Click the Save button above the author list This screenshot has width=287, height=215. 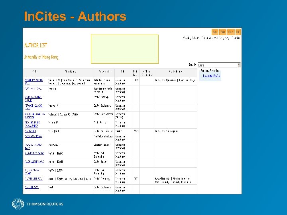pos(215,32)
